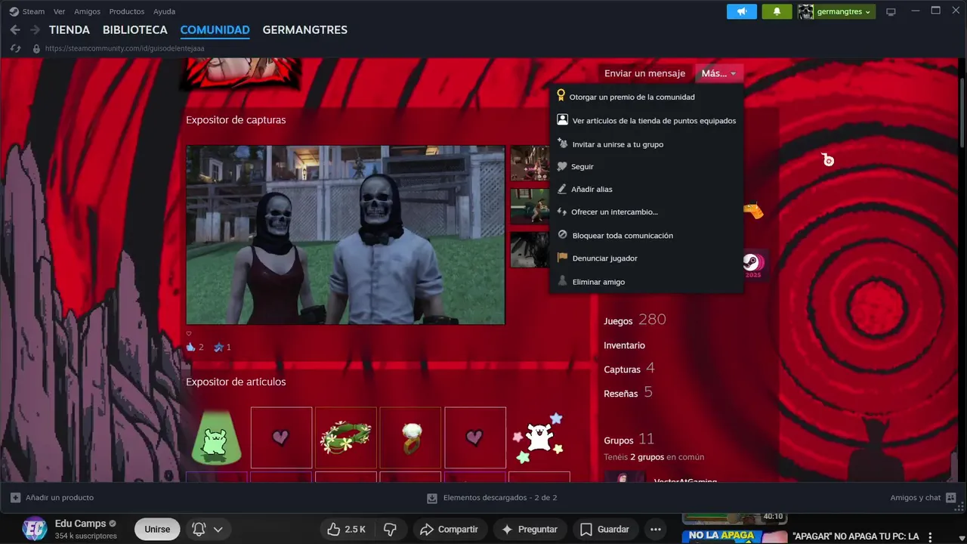Select the flower wreath item in the showcase

coord(346,437)
